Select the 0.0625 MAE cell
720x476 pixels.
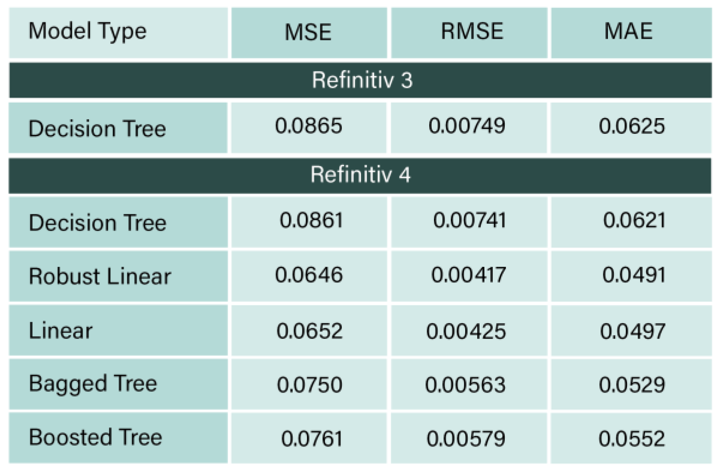[631, 126]
